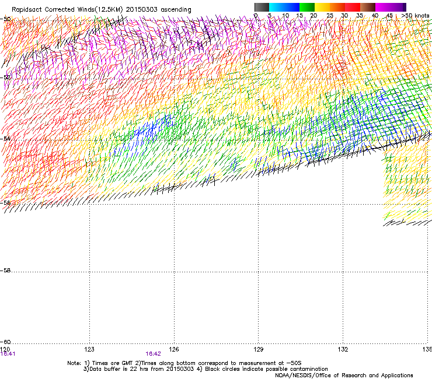The image size is (432, 379).
Task: Click the red 30-35 knots color swatch
Action: click(353, 7)
